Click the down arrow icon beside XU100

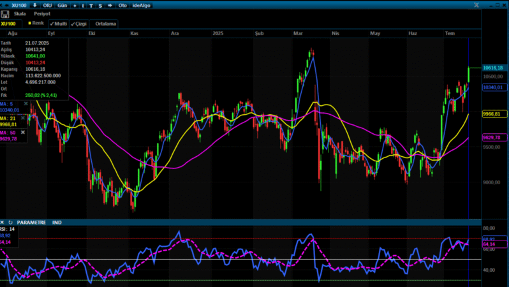click(x=34, y=6)
